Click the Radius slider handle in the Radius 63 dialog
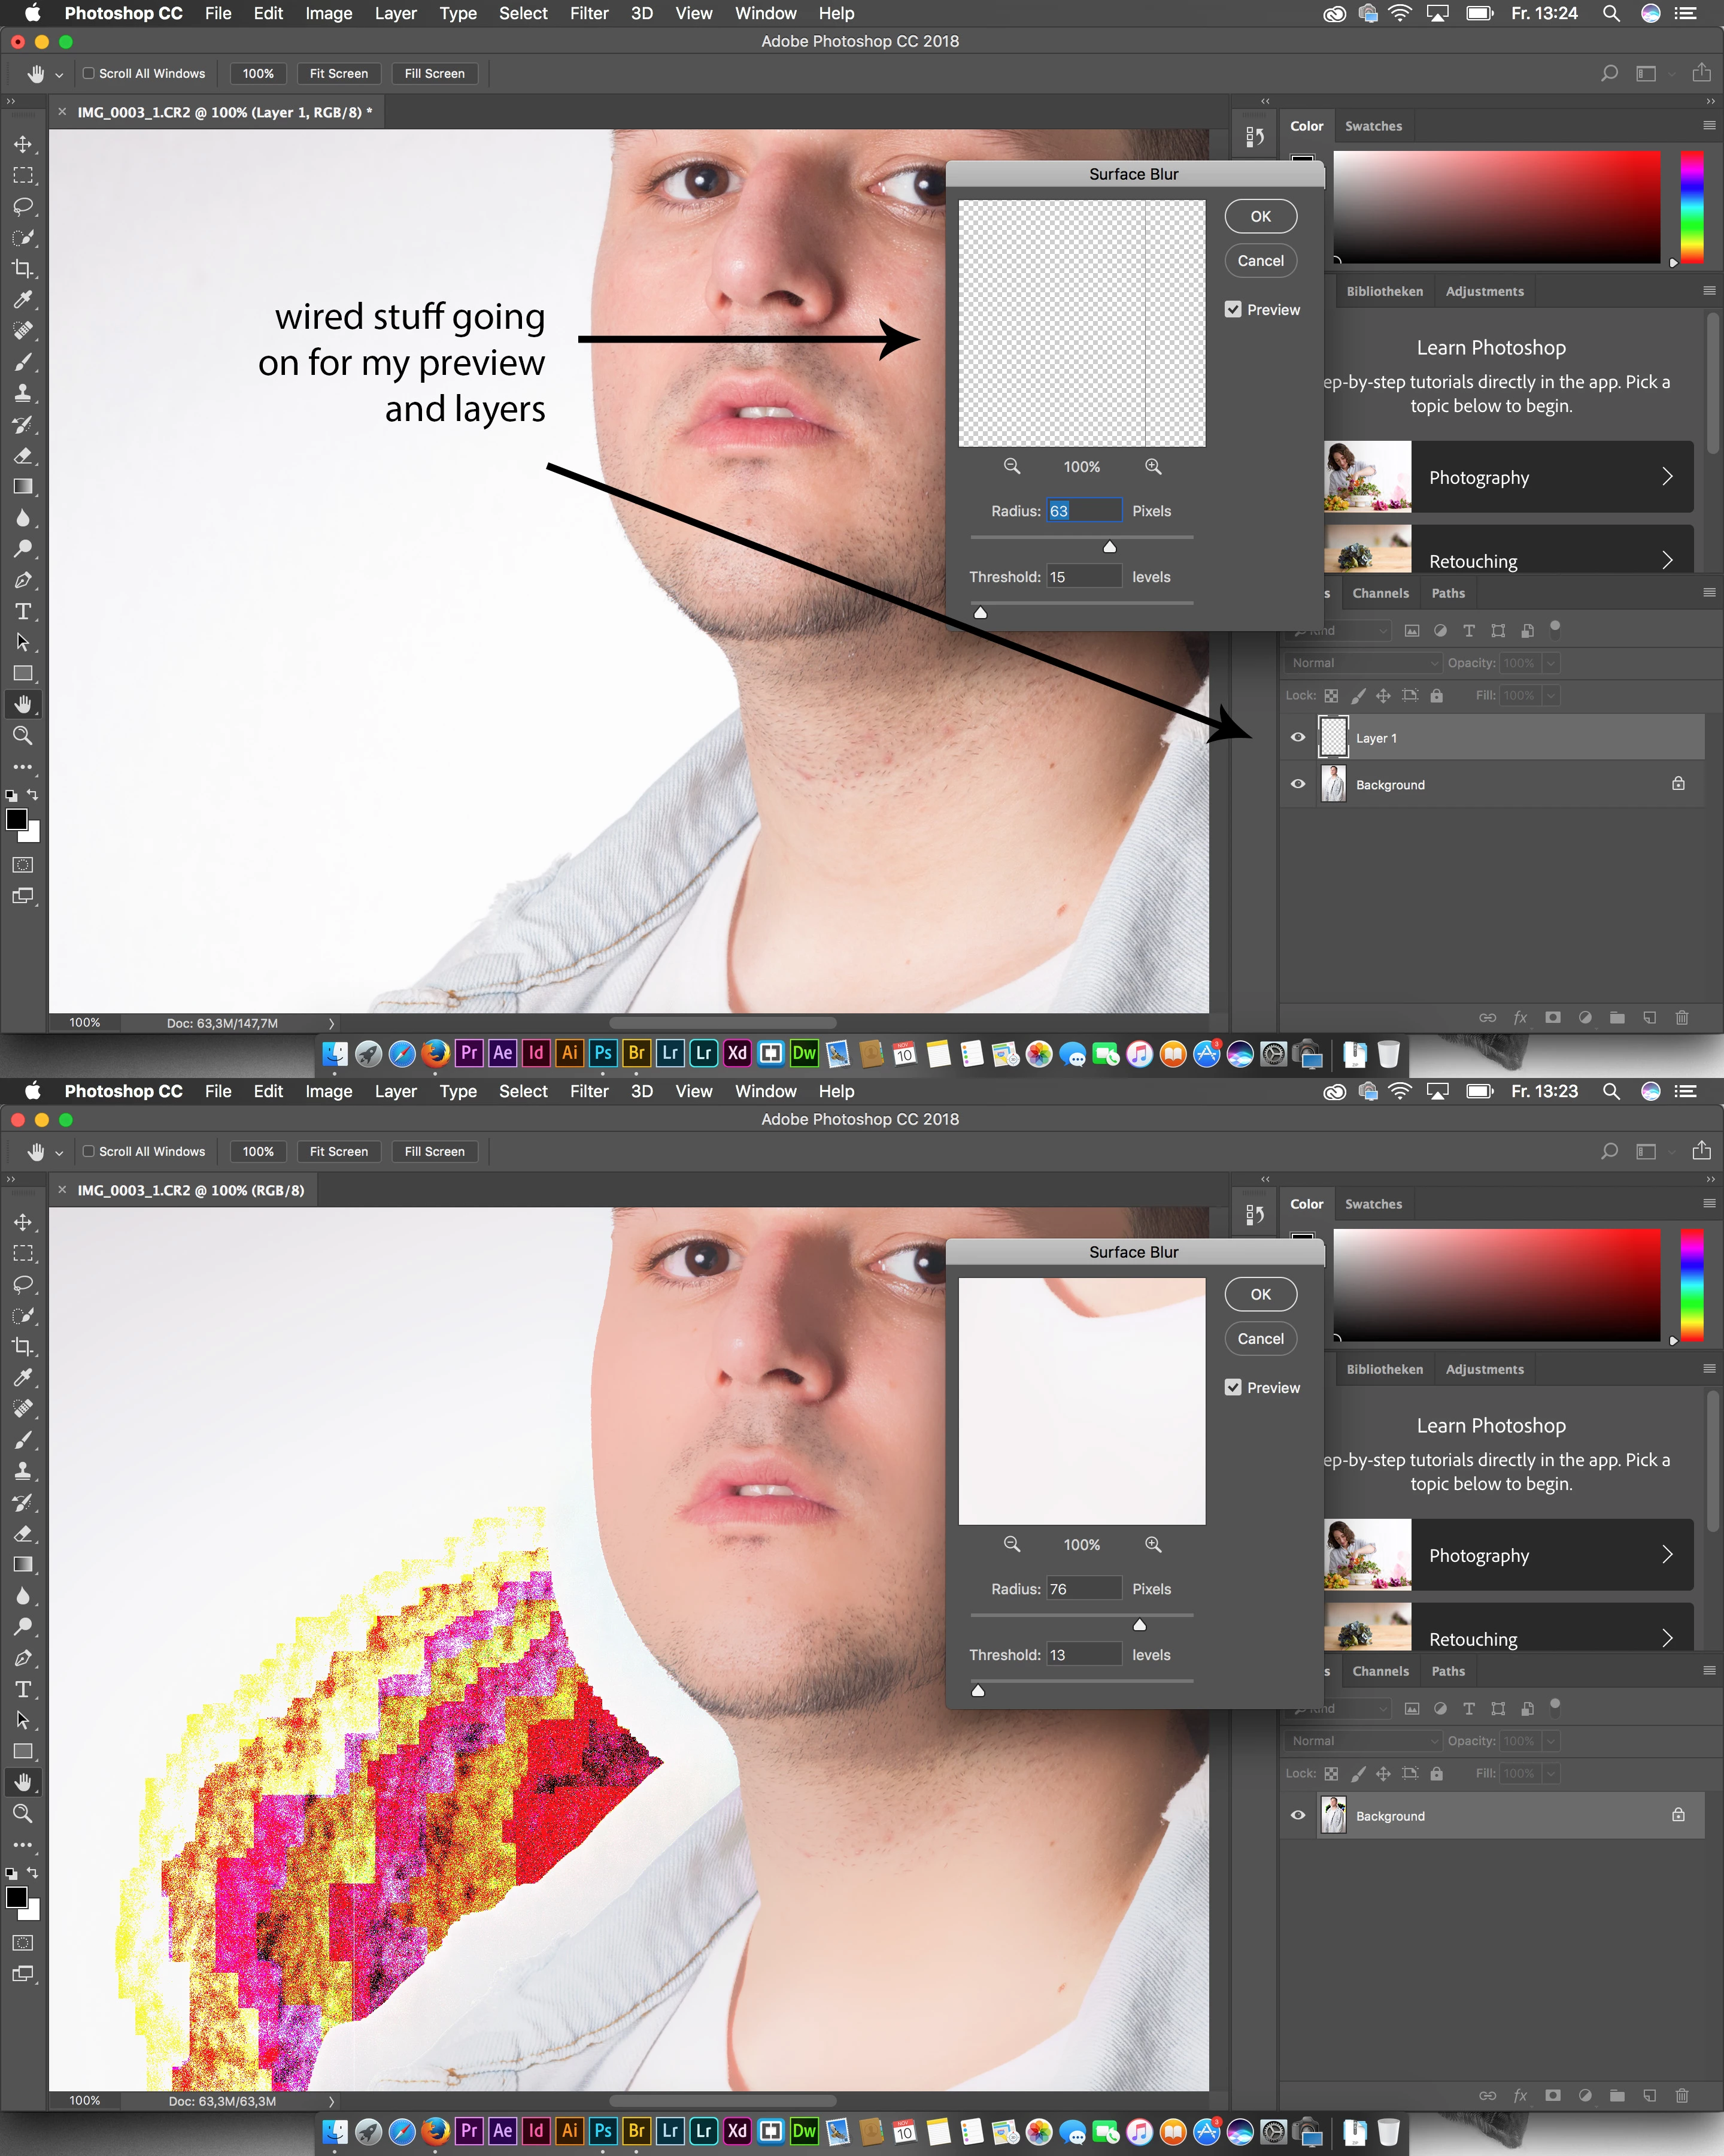1724x2156 pixels. [x=1109, y=547]
